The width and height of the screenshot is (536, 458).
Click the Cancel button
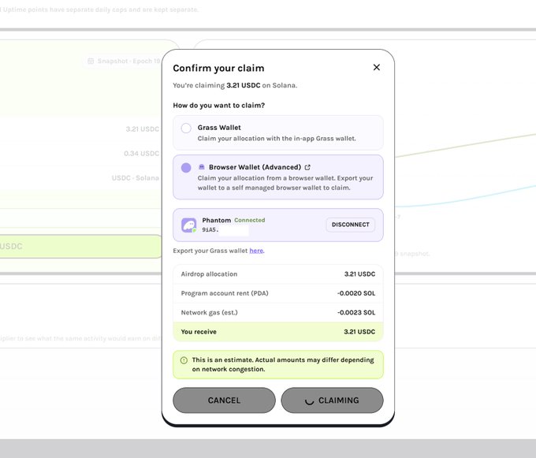[x=224, y=400]
